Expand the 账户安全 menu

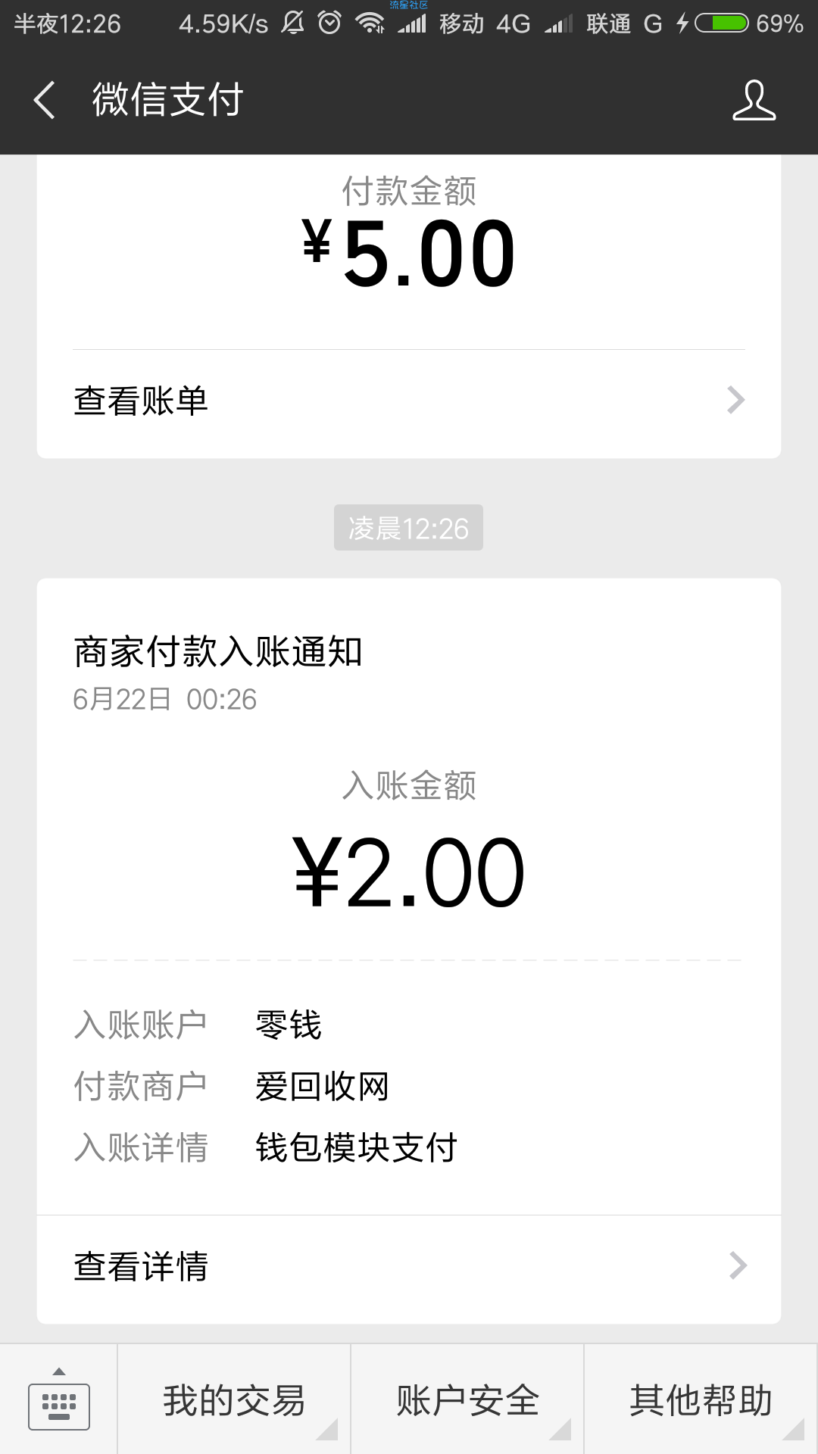click(x=467, y=1400)
